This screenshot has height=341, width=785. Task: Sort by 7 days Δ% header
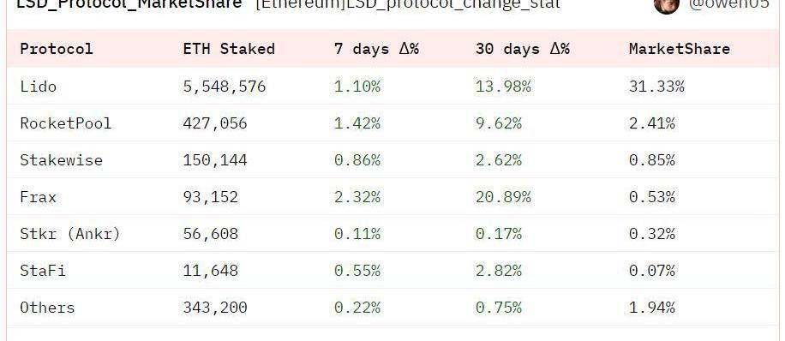pos(376,49)
